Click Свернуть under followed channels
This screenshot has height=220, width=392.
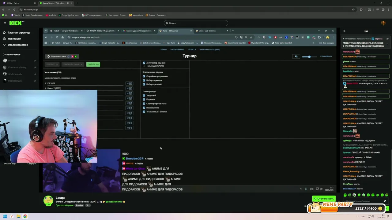click(32, 163)
